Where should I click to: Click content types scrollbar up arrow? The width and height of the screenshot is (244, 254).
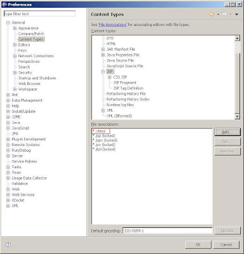237,38
